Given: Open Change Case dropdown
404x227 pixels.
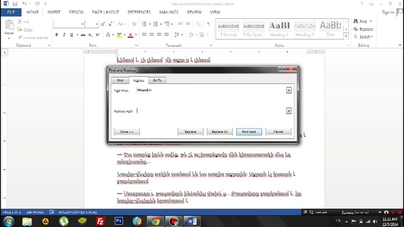Looking at the screenshot, I should pyautogui.click(x=122, y=24).
